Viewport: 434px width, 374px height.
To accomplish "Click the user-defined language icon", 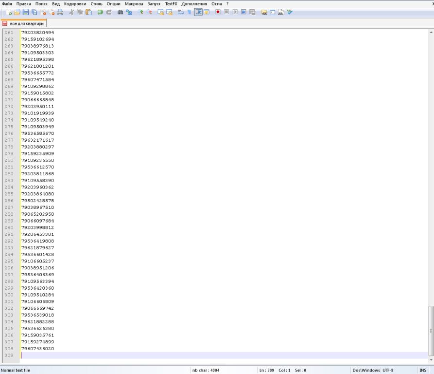I will pos(207,12).
